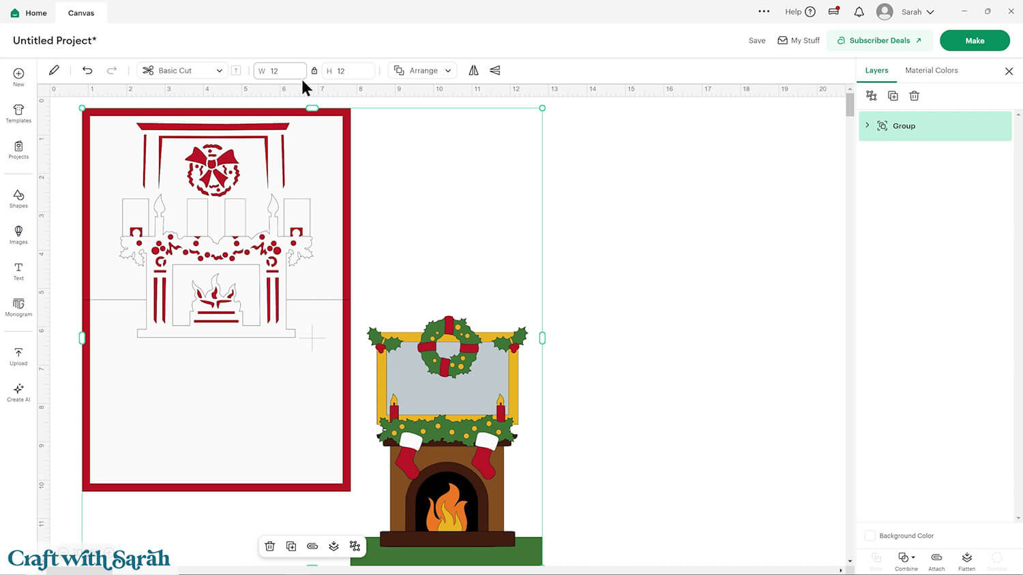Toggle the Background Color checkbox
This screenshot has height=575, width=1023.
pos(870,535)
